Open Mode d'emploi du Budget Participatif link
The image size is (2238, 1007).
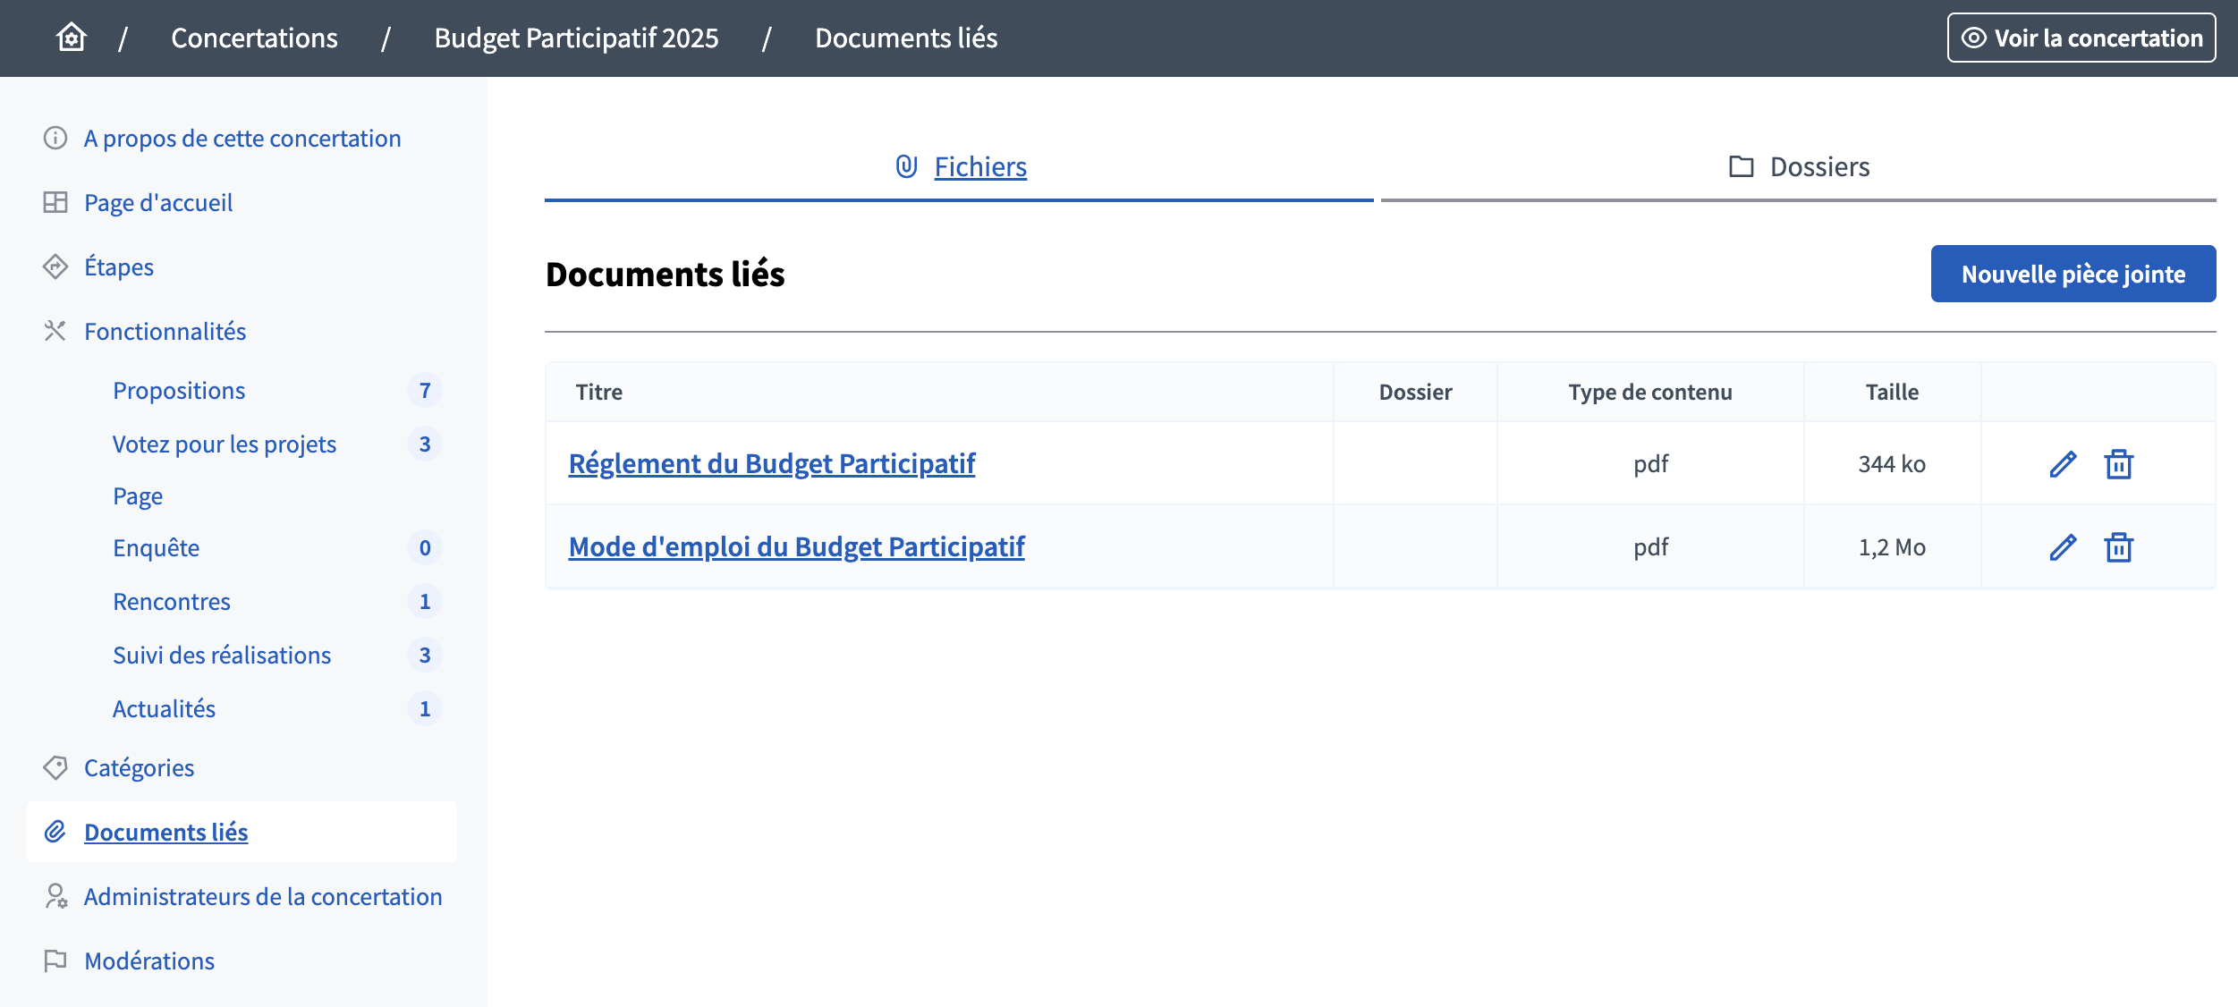tap(796, 547)
